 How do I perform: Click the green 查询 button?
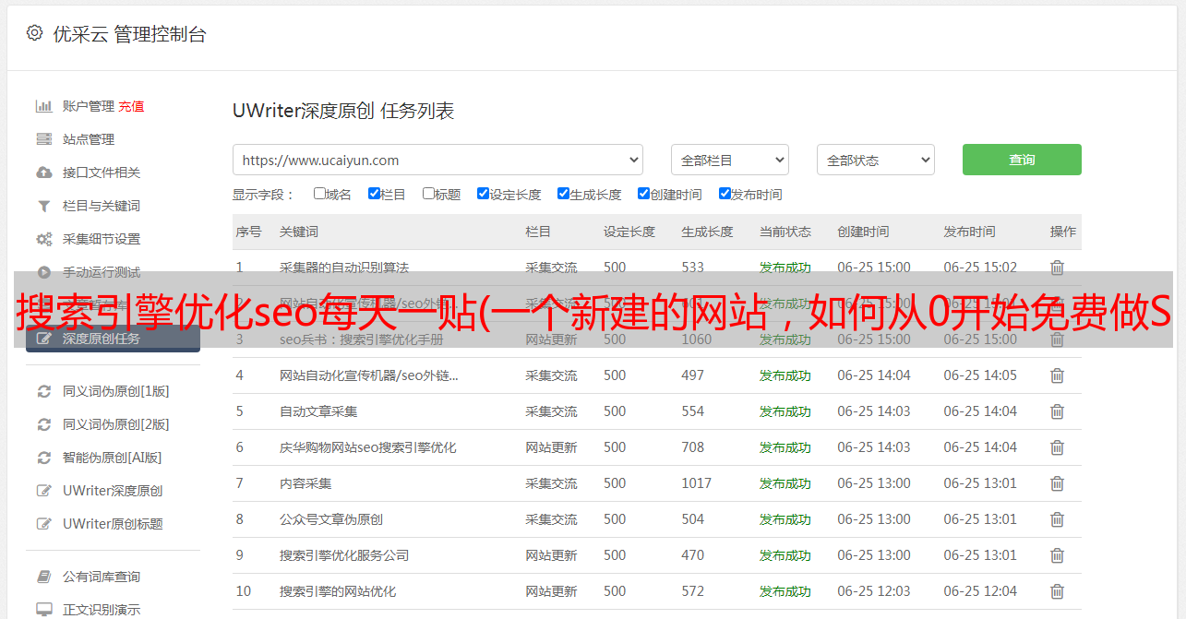pyautogui.click(x=1022, y=160)
